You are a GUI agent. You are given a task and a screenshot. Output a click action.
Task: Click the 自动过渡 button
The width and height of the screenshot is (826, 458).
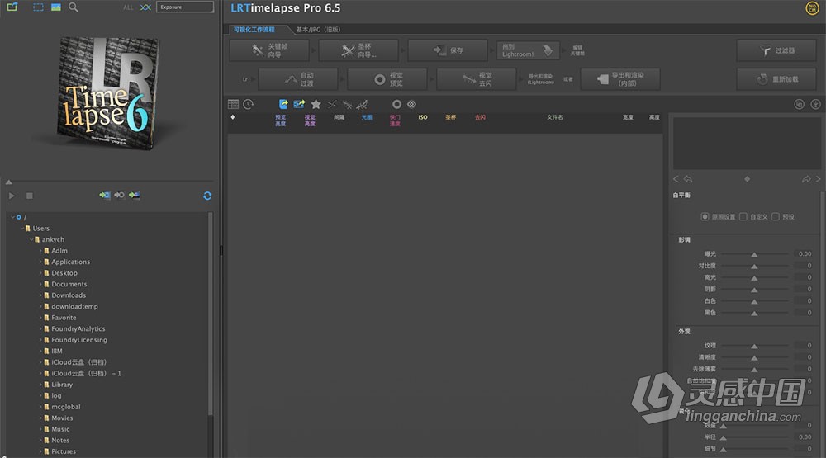[x=298, y=79]
